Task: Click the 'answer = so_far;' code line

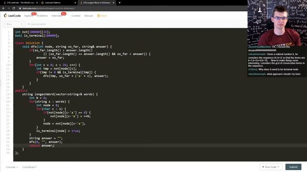Action: tap(50, 58)
